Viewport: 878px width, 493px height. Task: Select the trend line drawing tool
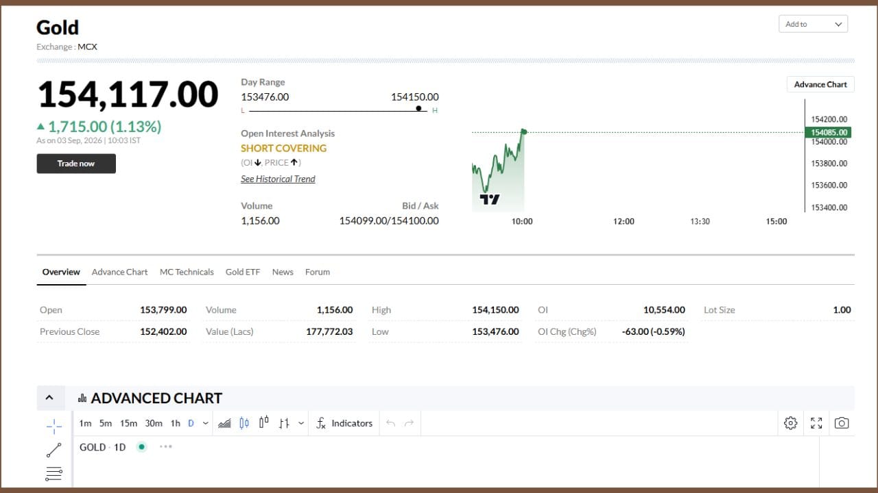tap(54, 450)
